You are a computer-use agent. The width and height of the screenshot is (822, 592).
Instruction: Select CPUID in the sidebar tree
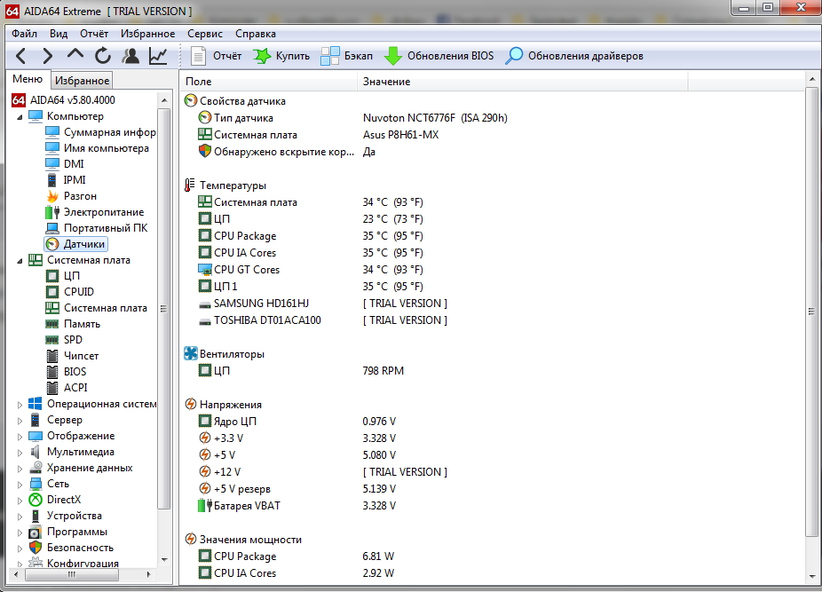click(78, 292)
